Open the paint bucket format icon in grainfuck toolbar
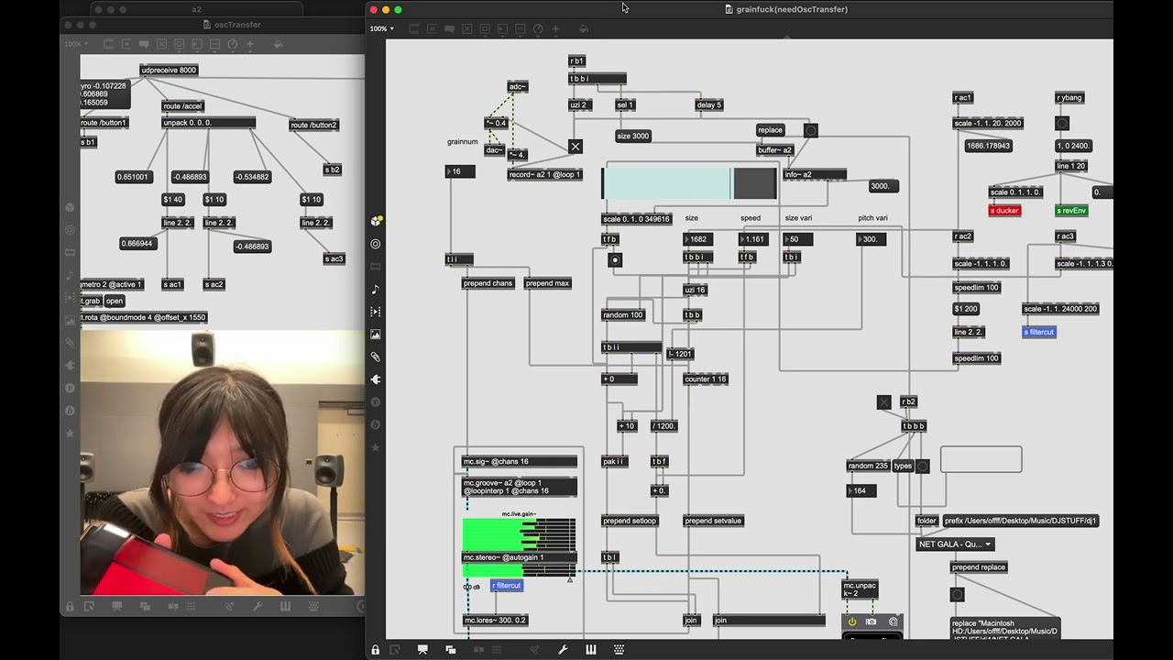 click(584, 29)
